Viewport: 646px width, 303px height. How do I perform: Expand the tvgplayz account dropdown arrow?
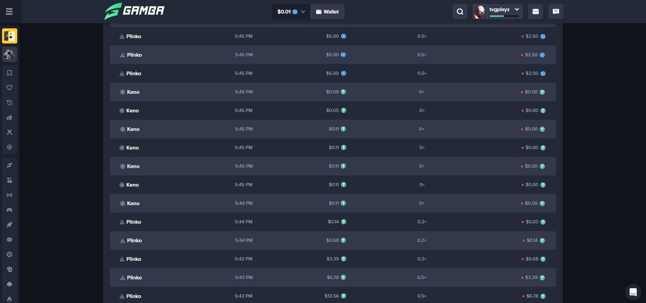pos(517,9)
